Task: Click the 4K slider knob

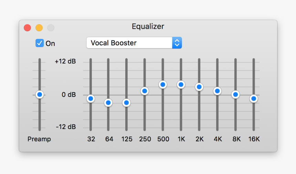Action: point(217,91)
